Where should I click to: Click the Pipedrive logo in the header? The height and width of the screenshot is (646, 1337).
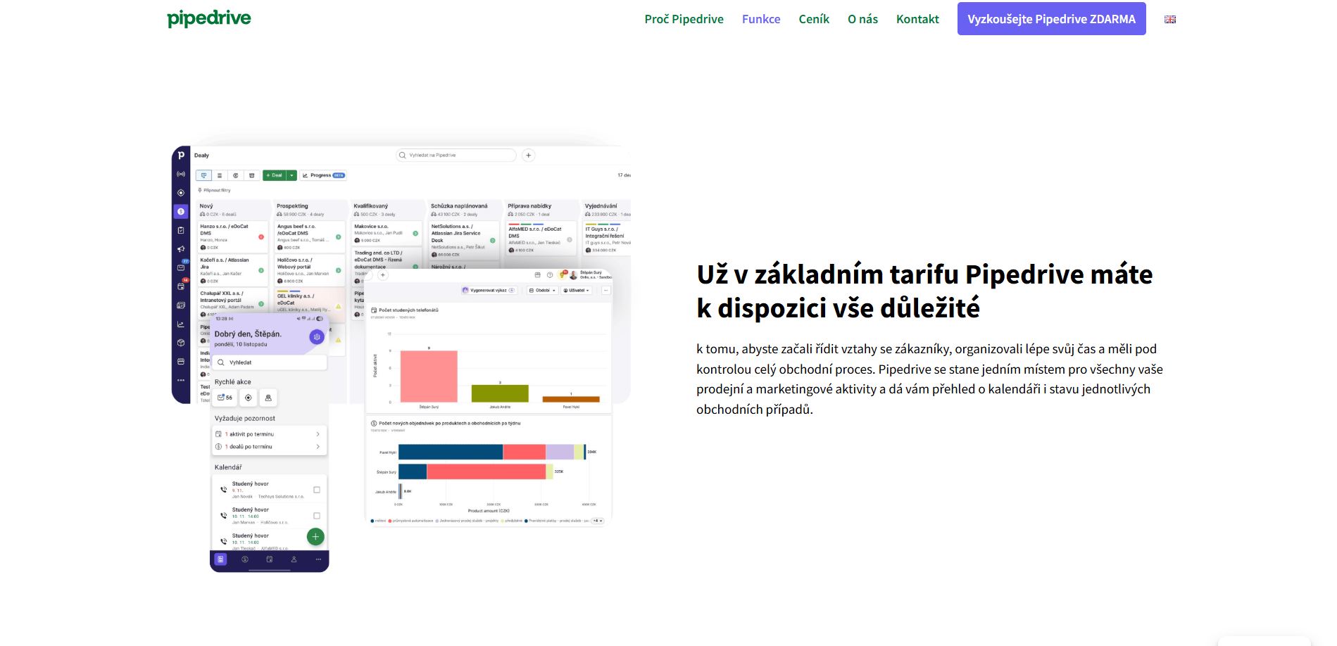pyautogui.click(x=209, y=19)
